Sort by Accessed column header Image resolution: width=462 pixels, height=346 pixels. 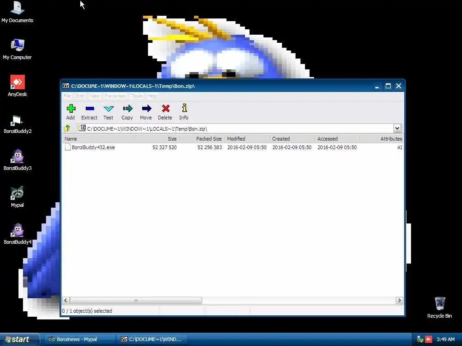tap(337, 139)
